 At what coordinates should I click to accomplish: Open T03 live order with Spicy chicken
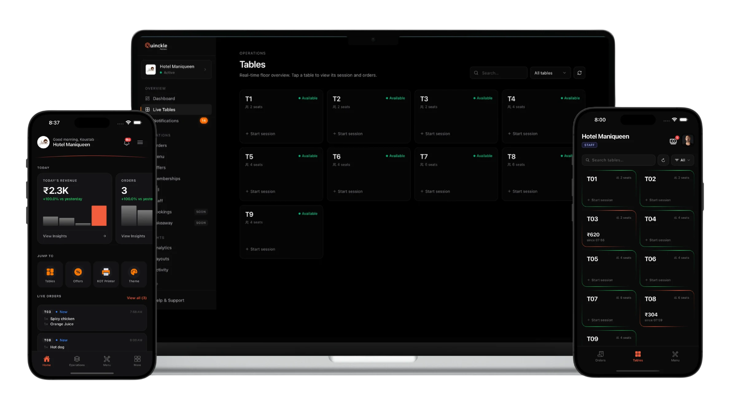(92, 318)
